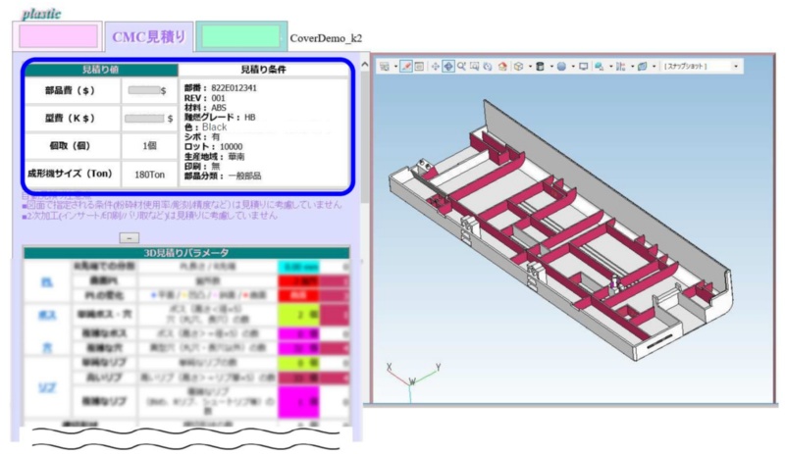Click the magnifier zoom tool in viewer toolbar
The height and width of the screenshot is (454, 785).
pos(461,67)
